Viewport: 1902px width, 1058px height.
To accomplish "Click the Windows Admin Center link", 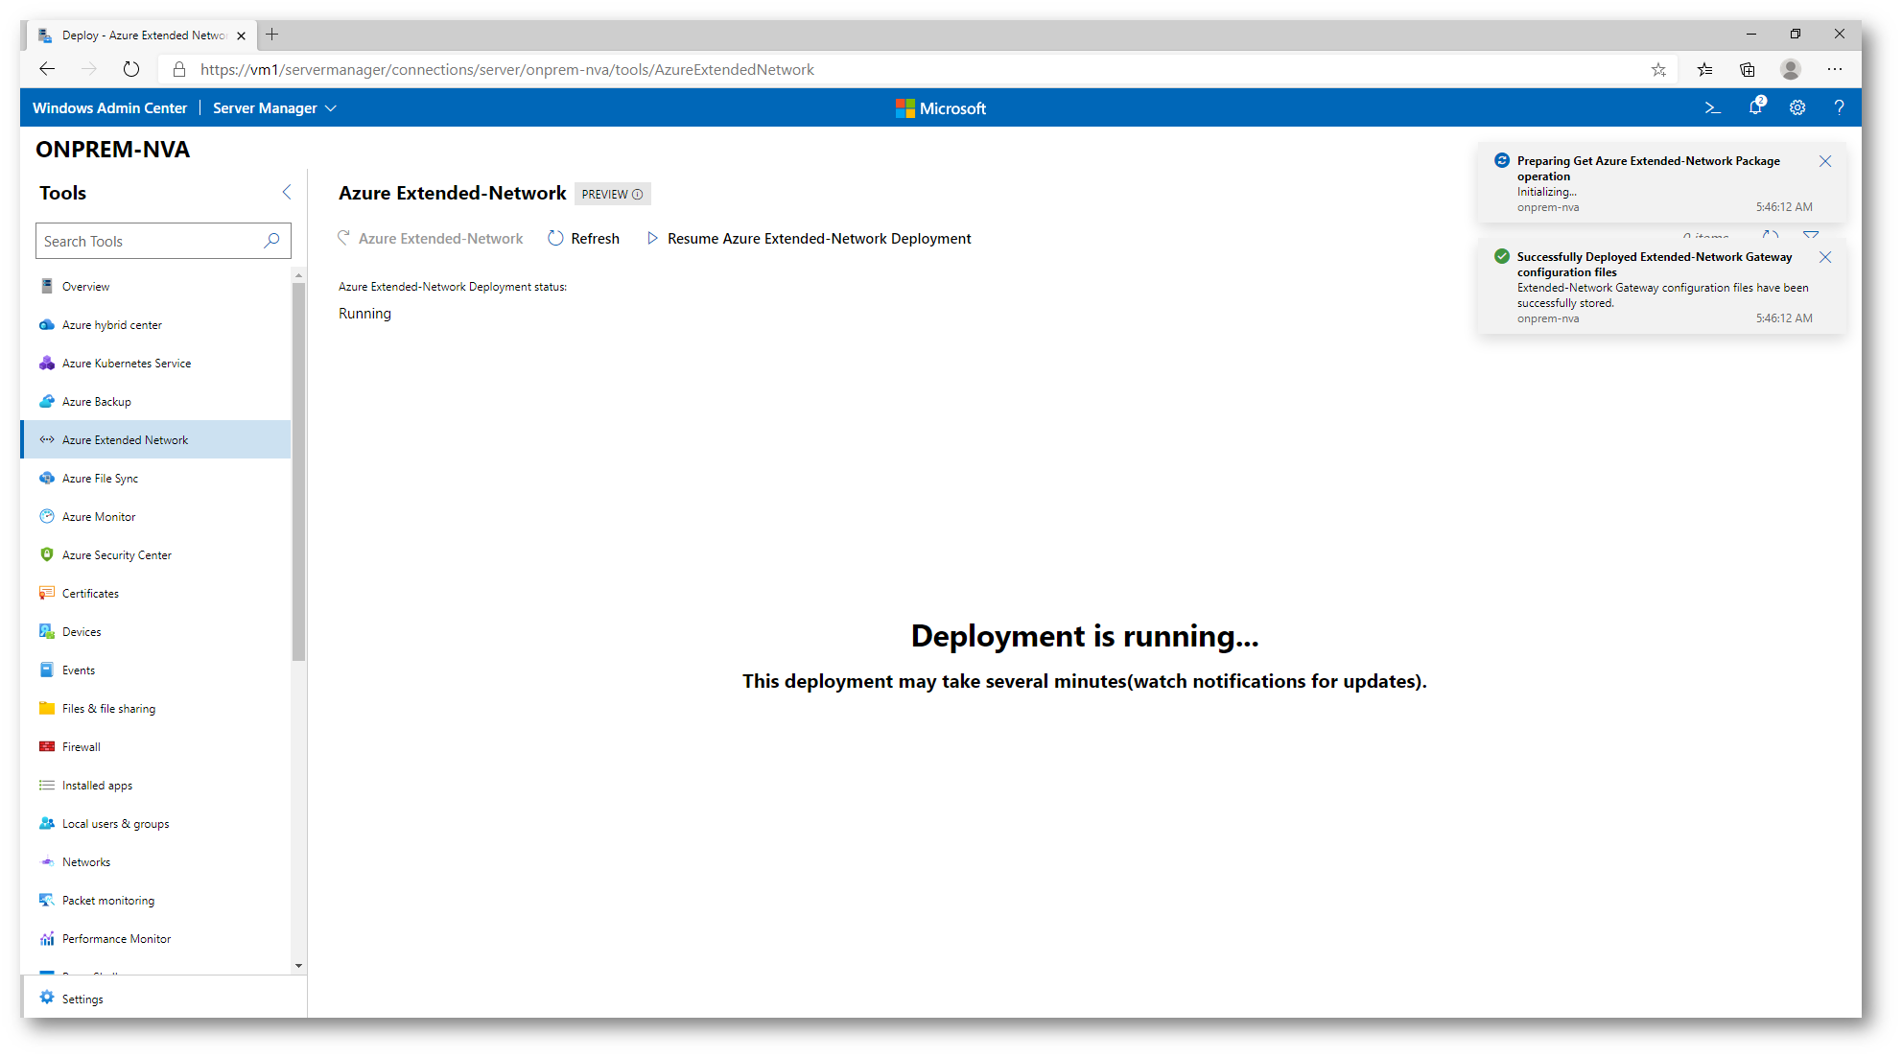I will (x=109, y=108).
